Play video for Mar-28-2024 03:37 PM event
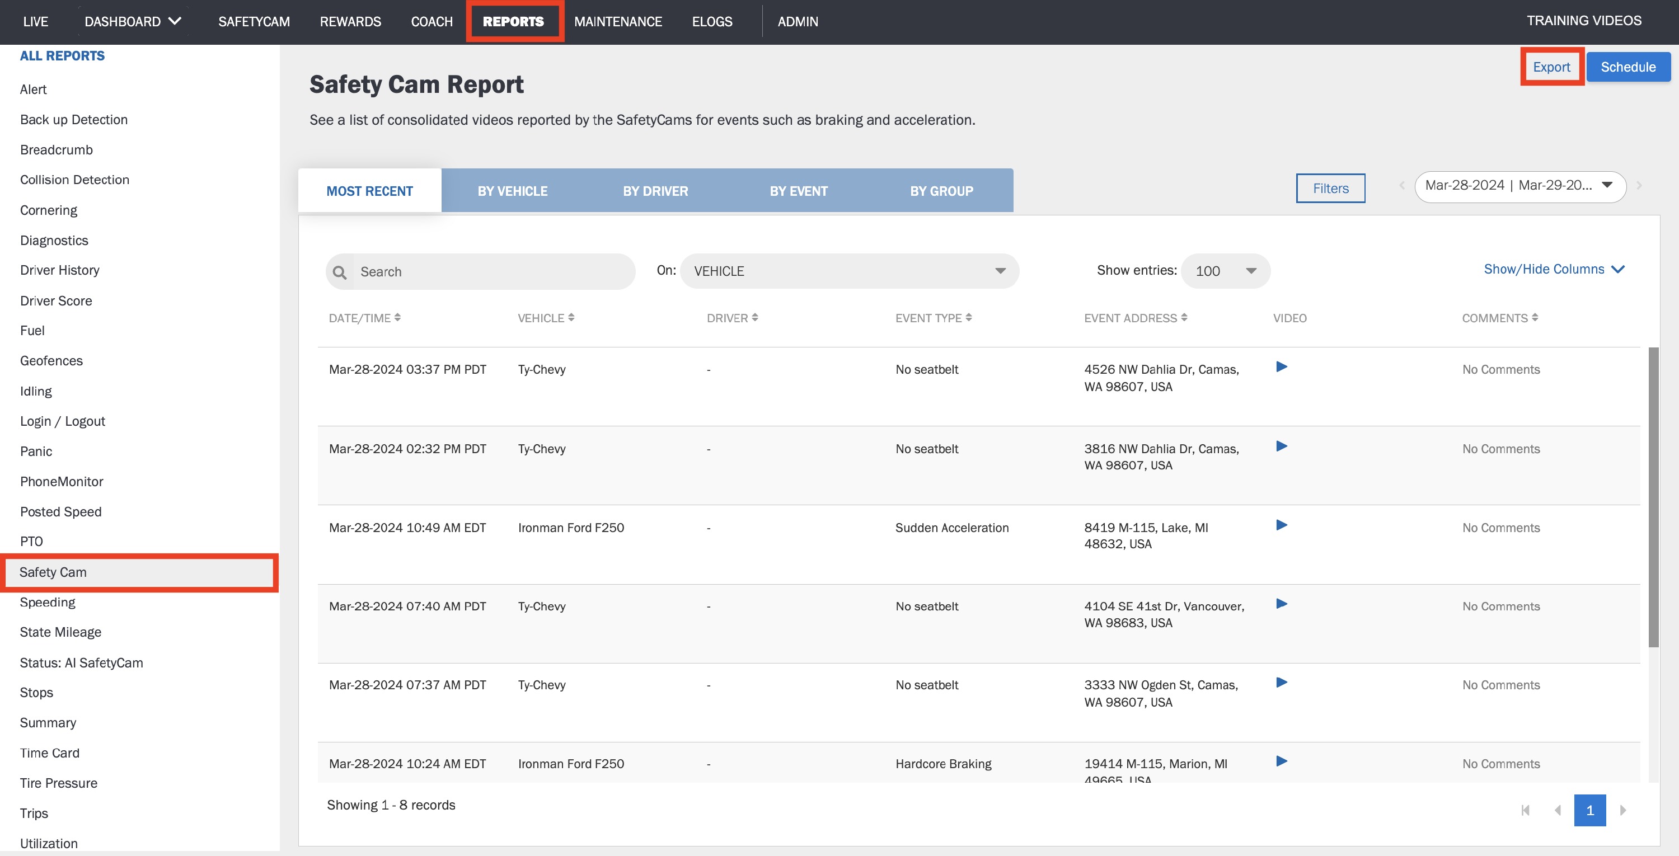 pos(1282,367)
